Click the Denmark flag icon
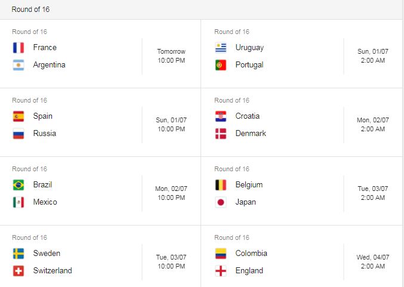Viewport: 404px width, 287px height. [221, 134]
